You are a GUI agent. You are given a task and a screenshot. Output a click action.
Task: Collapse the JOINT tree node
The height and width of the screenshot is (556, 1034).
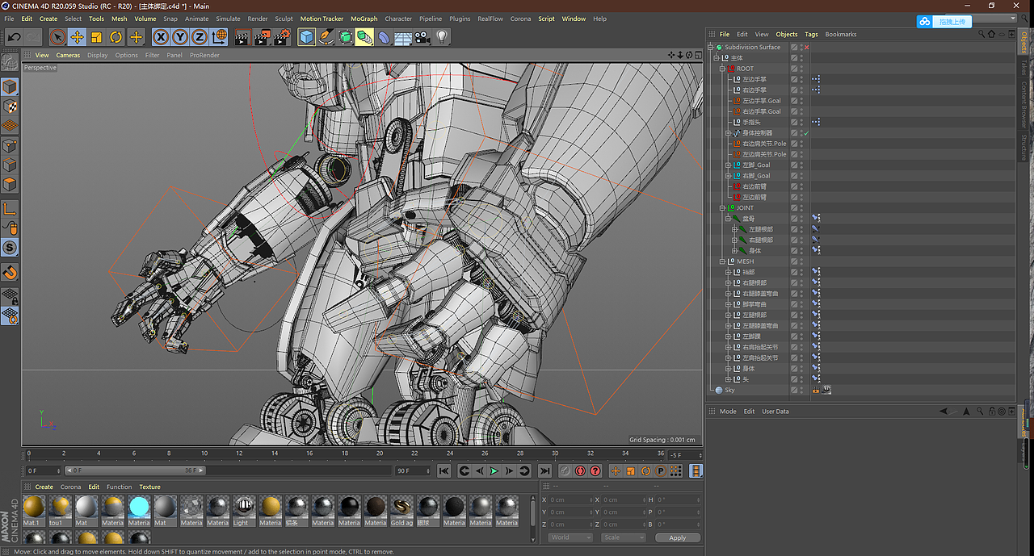(x=723, y=208)
